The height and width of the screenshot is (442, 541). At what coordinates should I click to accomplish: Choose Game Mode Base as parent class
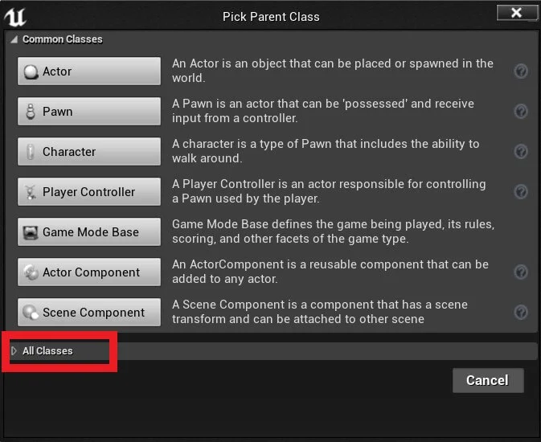(x=89, y=232)
